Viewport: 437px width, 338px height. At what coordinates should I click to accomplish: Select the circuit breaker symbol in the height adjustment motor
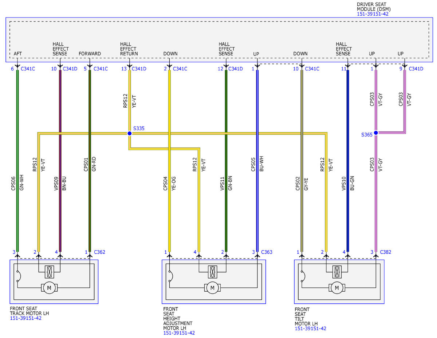171,277
